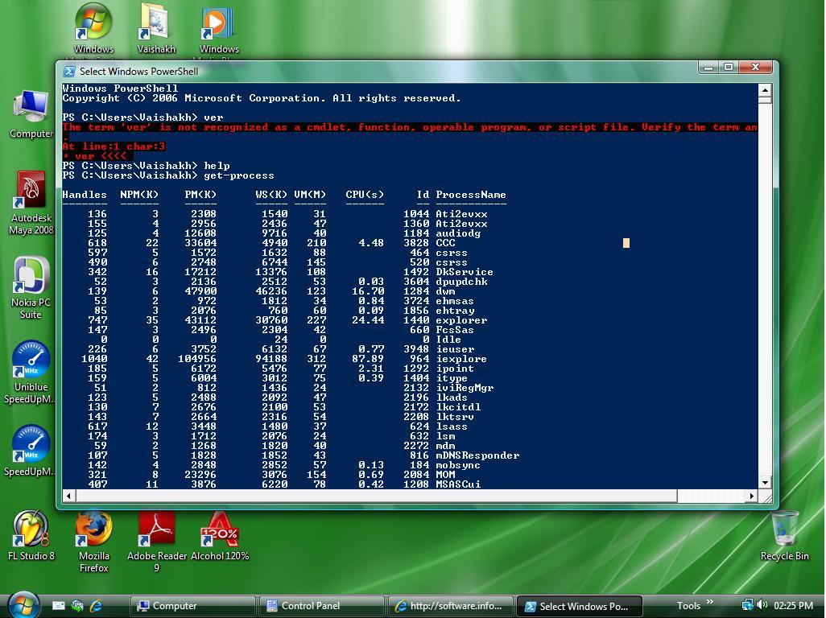
Task: Click the 'iviRegMgr' process name
Action: (x=464, y=387)
